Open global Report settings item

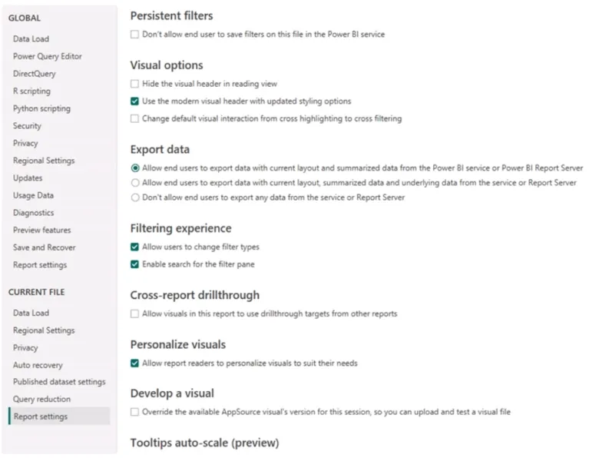[40, 265]
